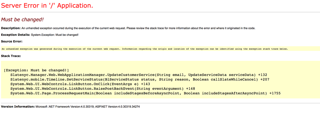The image size is (320, 137).
Task: Click 'System.Exception: Must be changed!' text
Action: 55,35
